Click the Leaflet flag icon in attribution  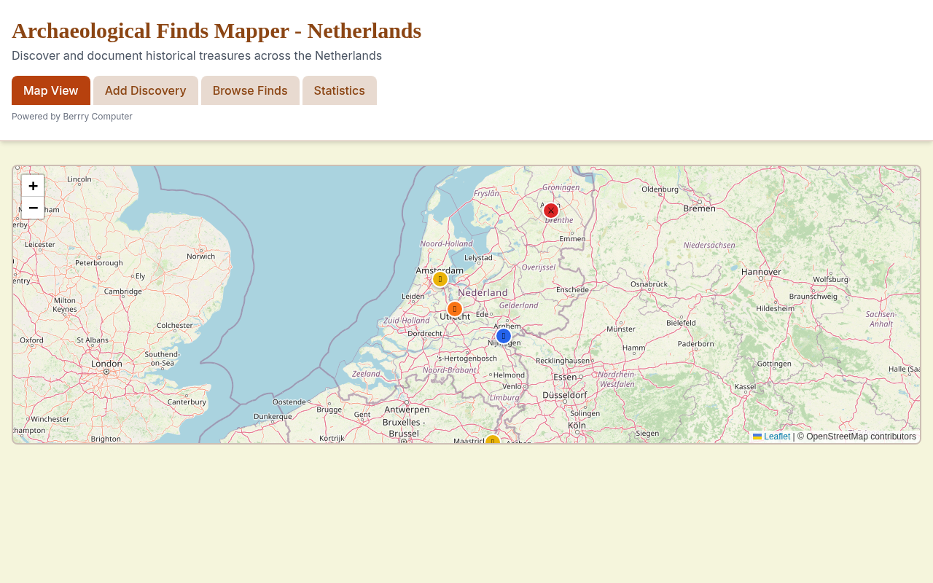click(757, 436)
